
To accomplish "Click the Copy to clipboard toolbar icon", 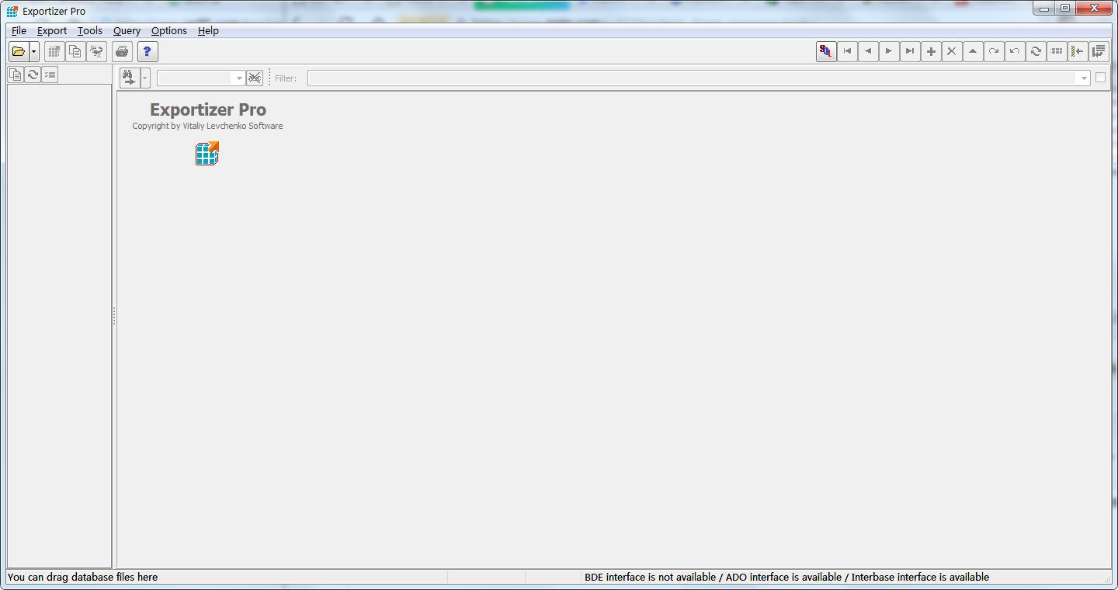I will (x=75, y=52).
